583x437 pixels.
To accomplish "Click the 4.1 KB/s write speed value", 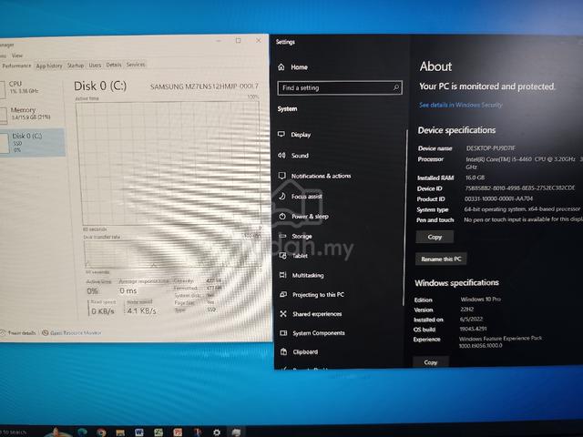I will click(x=141, y=310).
